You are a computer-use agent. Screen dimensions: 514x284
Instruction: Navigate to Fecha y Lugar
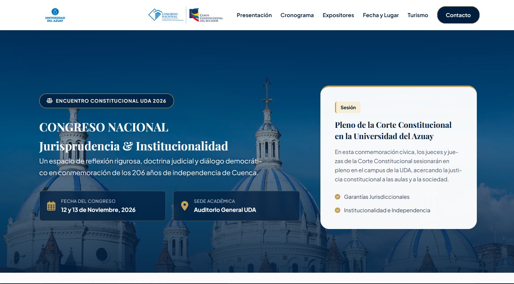tap(381, 15)
